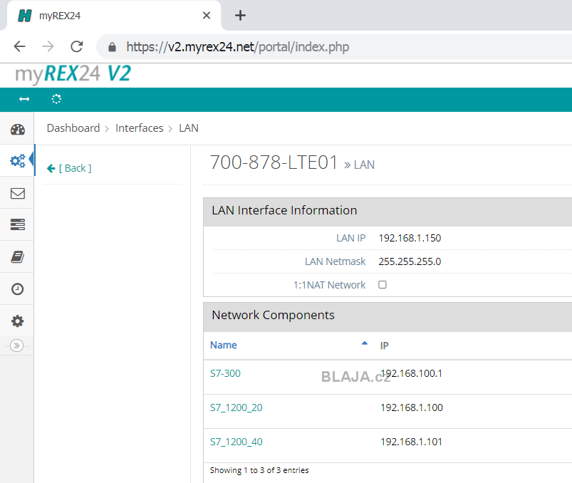
Task: Open the server list sidebar icon
Action: click(18, 224)
